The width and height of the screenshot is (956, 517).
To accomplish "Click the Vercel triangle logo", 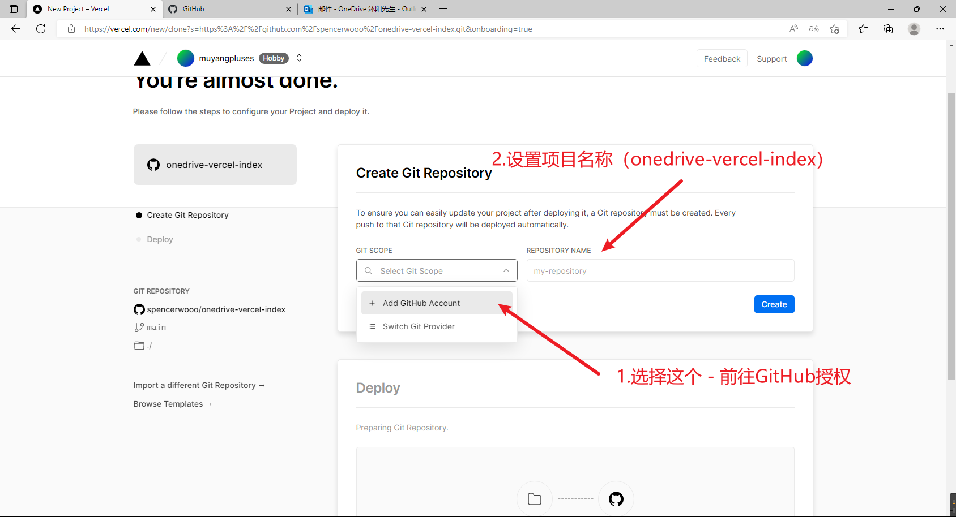I will tap(142, 59).
